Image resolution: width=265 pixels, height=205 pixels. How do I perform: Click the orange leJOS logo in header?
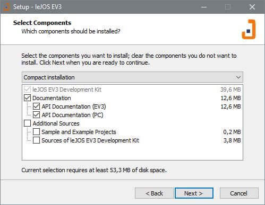[x=249, y=29]
